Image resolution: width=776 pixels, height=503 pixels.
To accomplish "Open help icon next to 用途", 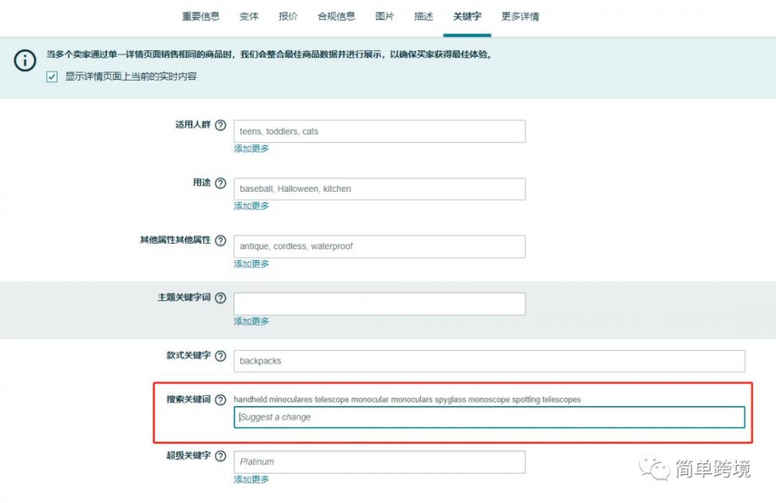I will (220, 183).
